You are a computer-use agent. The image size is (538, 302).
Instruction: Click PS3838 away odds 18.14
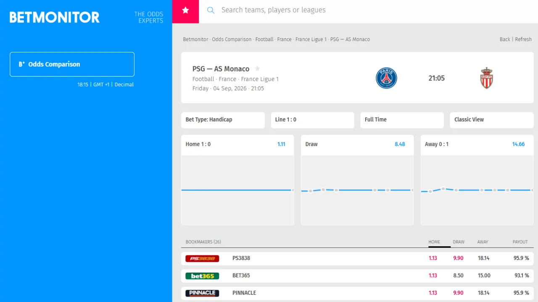[x=483, y=258]
